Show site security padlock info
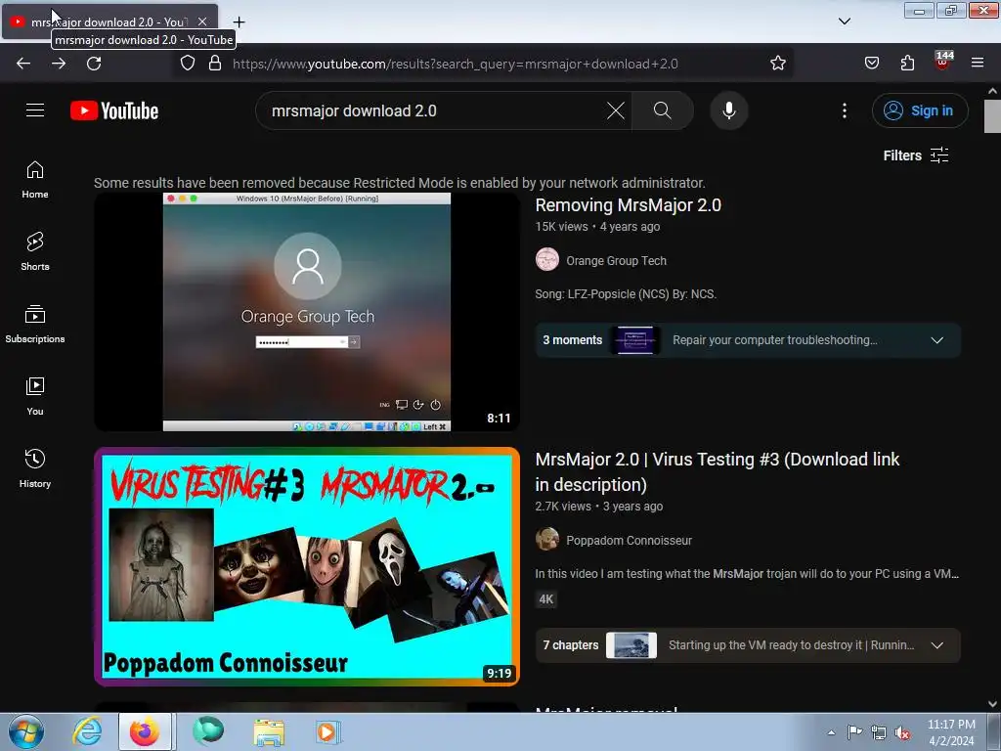 pos(215,64)
